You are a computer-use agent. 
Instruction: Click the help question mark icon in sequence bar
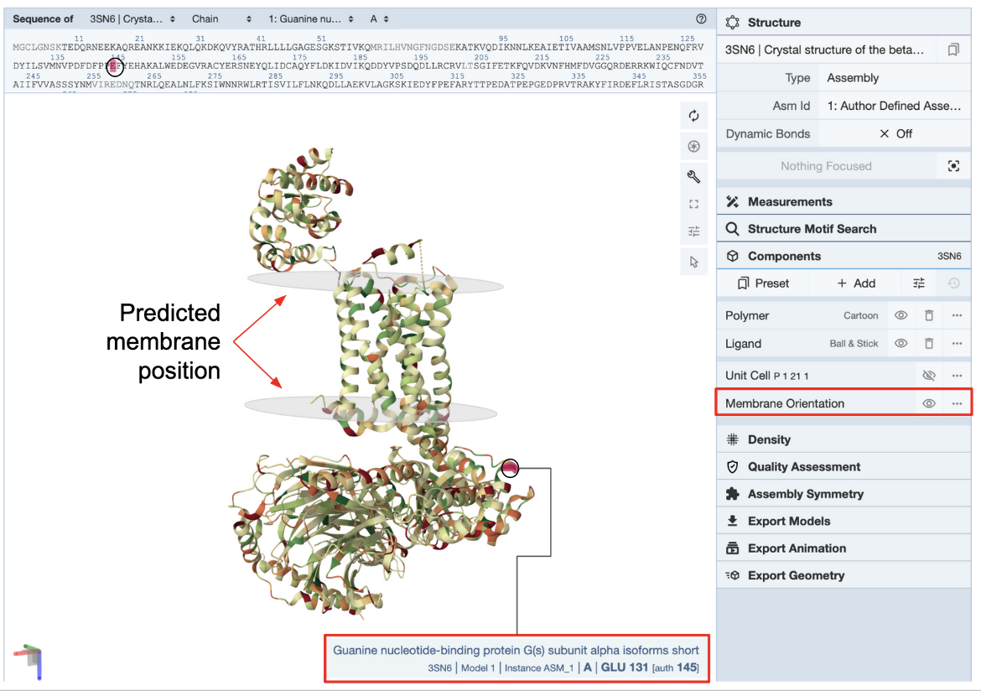click(701, 18)
